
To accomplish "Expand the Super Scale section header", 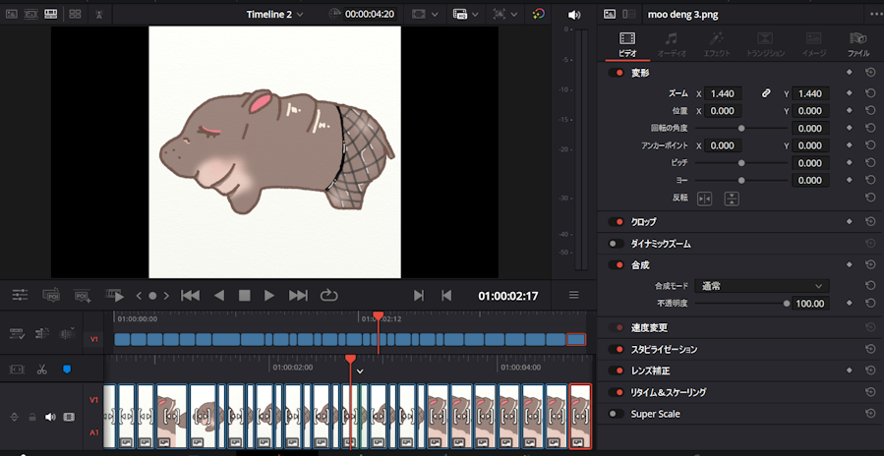I will [x=655, y=414].
